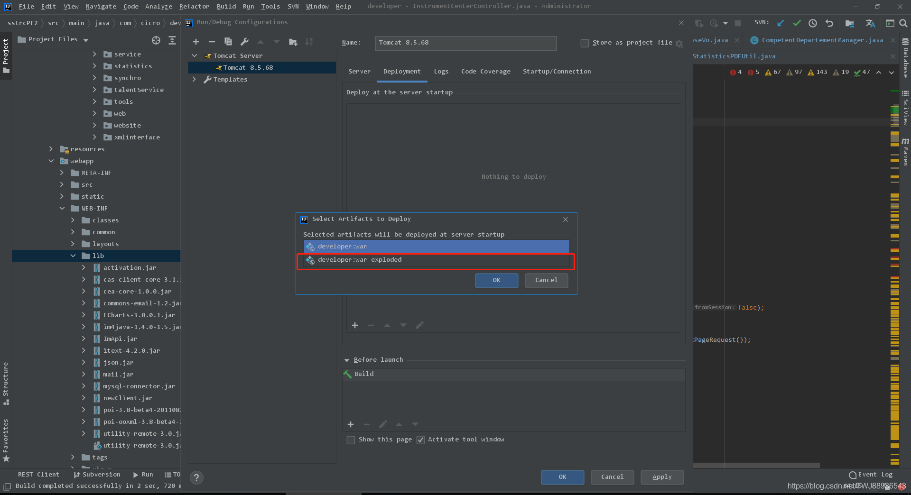Open Structure tool window on left sidebar
The width and height of the screenshot is (911, 495).
pyautogui.click(x=6, y=383)
